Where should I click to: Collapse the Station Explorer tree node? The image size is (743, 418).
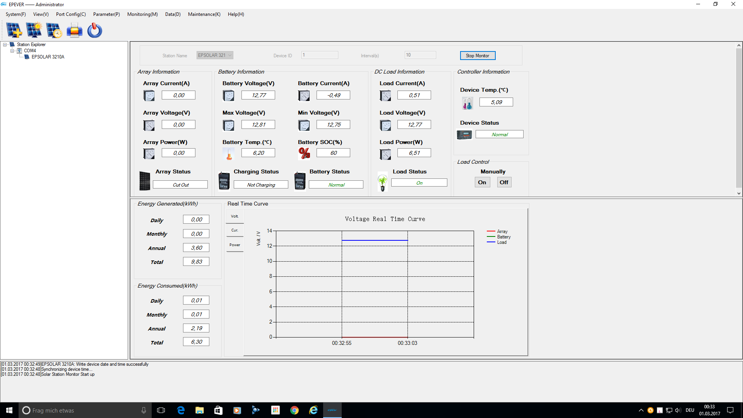coord(5,45)
